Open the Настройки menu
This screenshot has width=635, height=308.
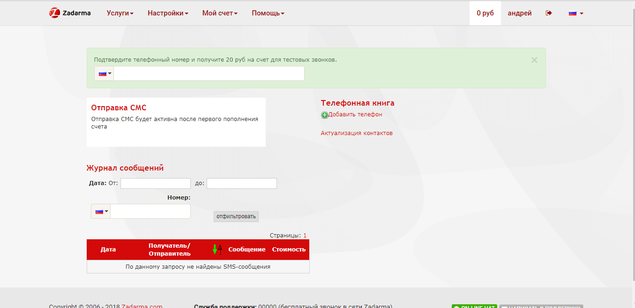[x=168, y=13]
